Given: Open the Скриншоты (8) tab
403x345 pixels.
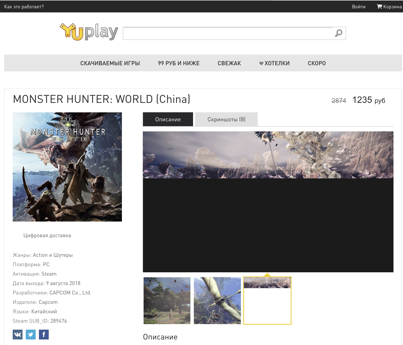Looking at the screenshot, I should 226,119.
